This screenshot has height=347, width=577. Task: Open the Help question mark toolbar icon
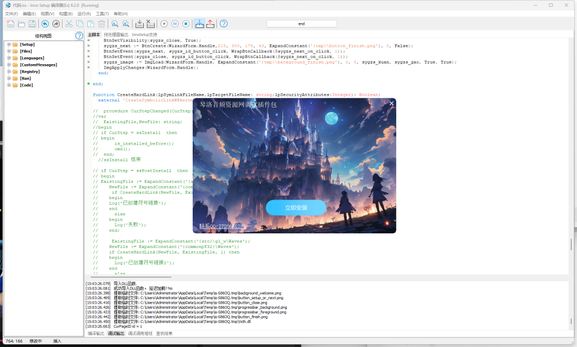(x=224, y=24)
